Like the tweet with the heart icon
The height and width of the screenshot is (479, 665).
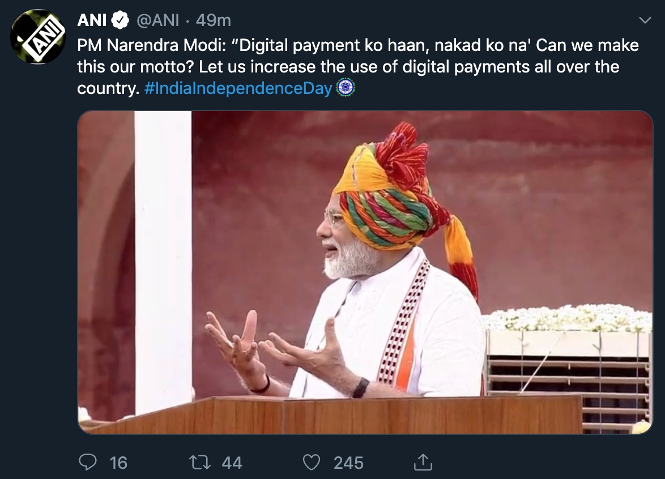point(312,463)
